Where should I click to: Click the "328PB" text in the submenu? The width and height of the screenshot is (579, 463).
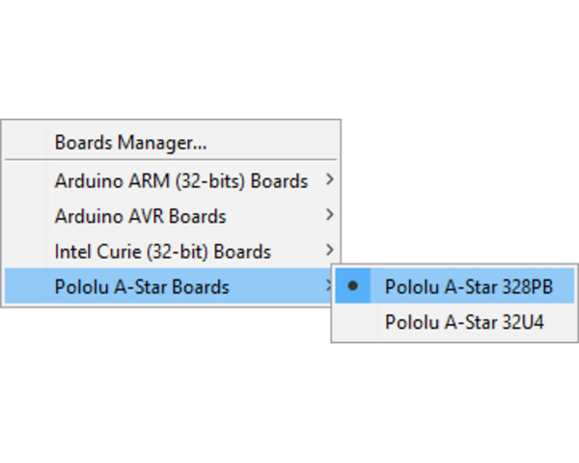[527, 286]
